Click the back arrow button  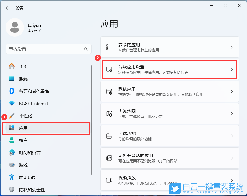point(8,8)
